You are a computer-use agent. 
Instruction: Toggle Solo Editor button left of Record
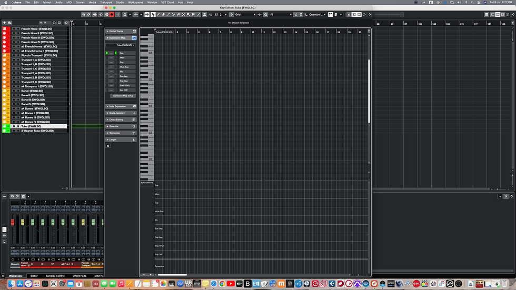(x=106, y=14)
